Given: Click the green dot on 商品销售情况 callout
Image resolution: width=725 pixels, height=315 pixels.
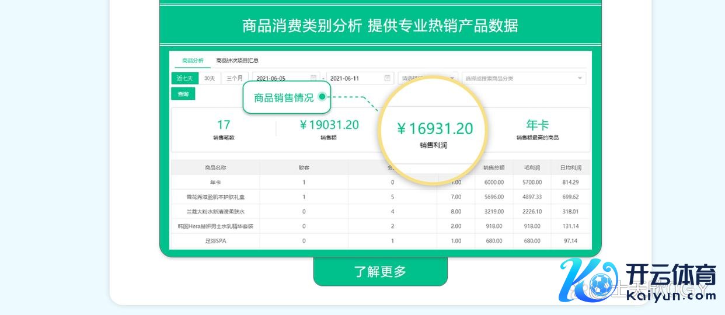Looking at the screenshot, I should [x=322, y=97].
